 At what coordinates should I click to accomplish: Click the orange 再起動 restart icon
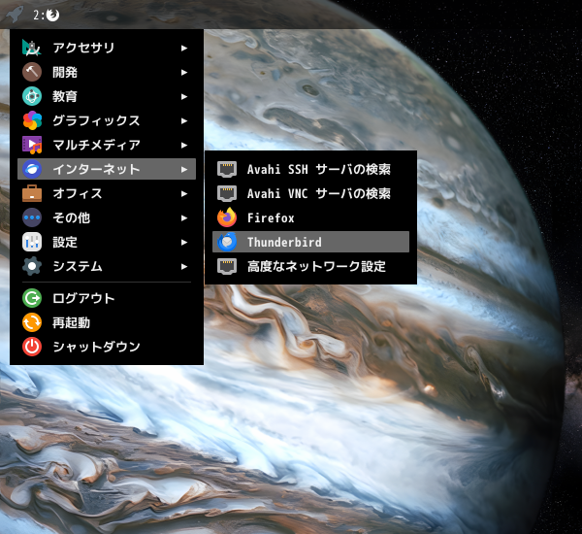tap(32, 322)
